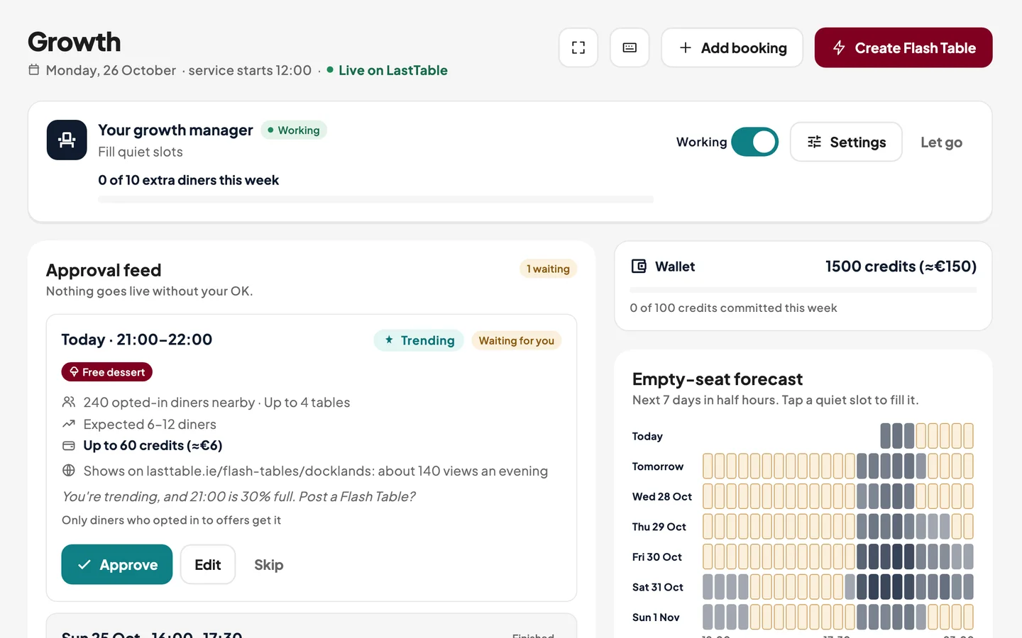1022x638 pixels.
Task: Click the Wallet credits committed progress bar
Action: (803, 290)
